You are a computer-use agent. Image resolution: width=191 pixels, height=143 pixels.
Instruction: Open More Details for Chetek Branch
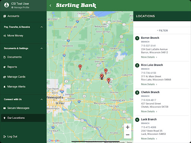tap(149, 111)
